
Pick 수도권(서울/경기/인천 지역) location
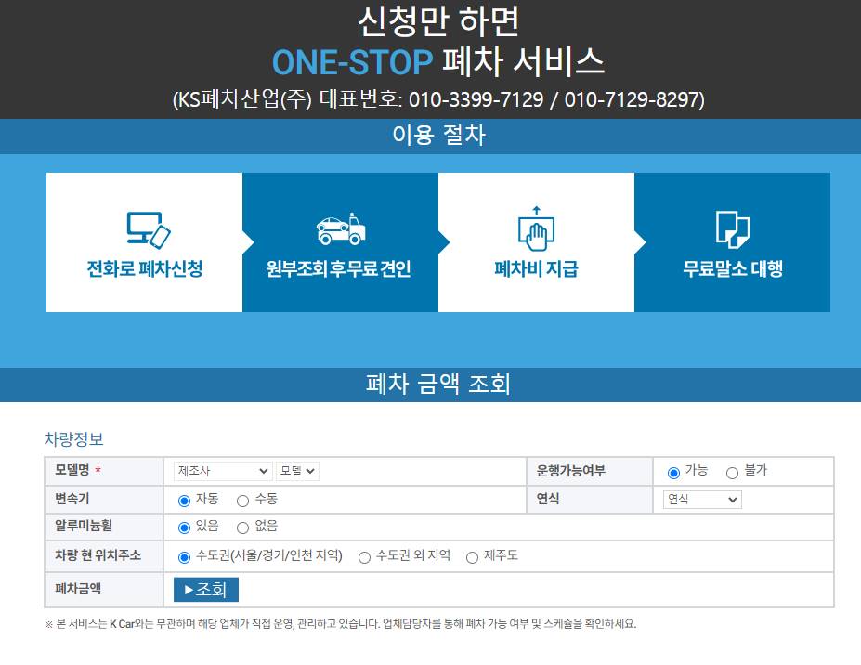(184, 557)
